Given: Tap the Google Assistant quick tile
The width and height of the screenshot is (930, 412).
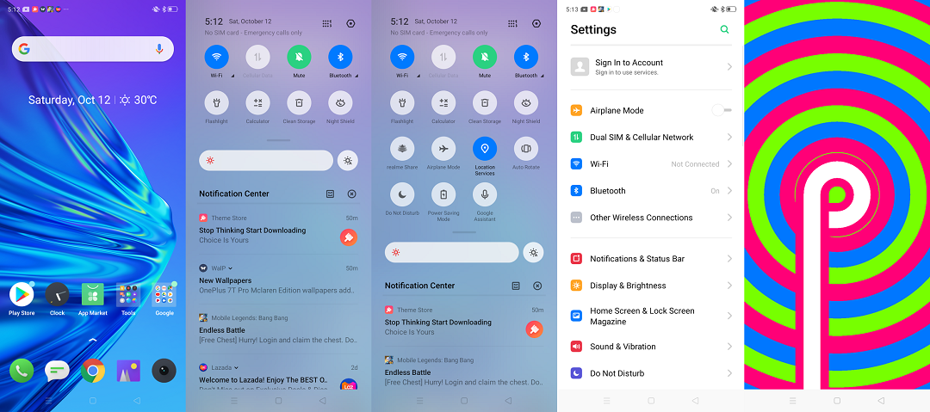Looking at the screenshot, I should [485, 194].
